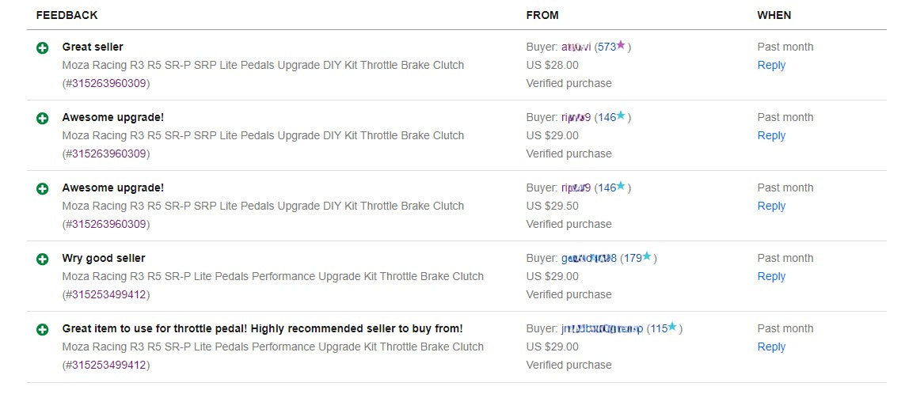Click green plus icon beside "Wry good seller"
The height and width of the screenshot is (394, 905).
[x=43, y=259]
